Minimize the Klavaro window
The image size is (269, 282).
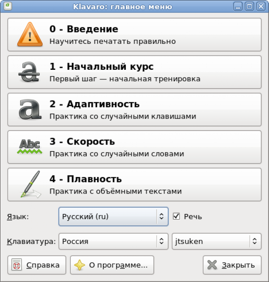point(238,6)
